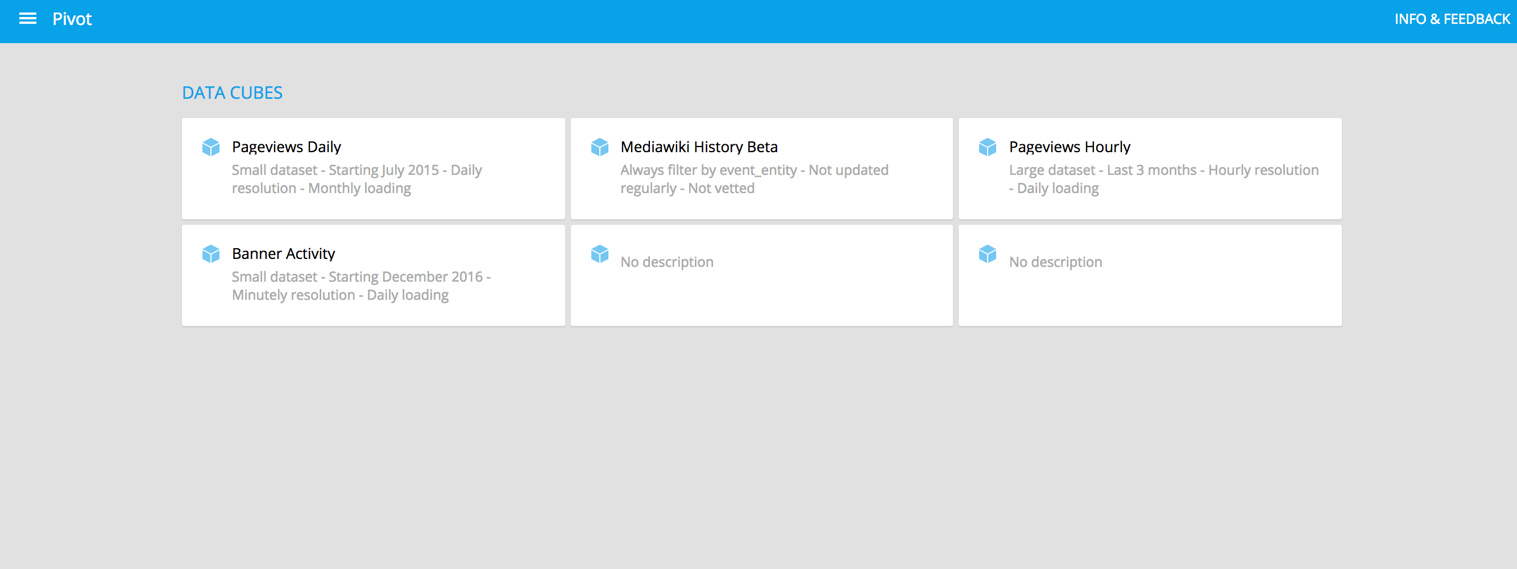
Task: Click the Pageviews Daily cube icon
Action: (211, 147)
